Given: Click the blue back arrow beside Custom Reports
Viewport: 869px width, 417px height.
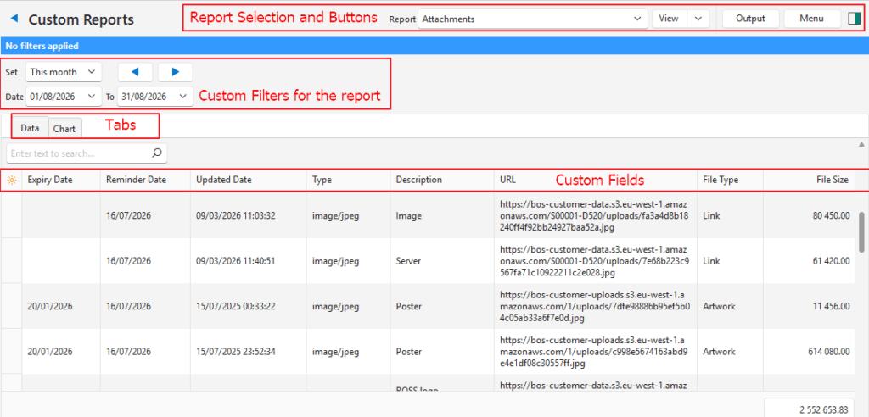Looking at the screenshot, I should 15,19.
